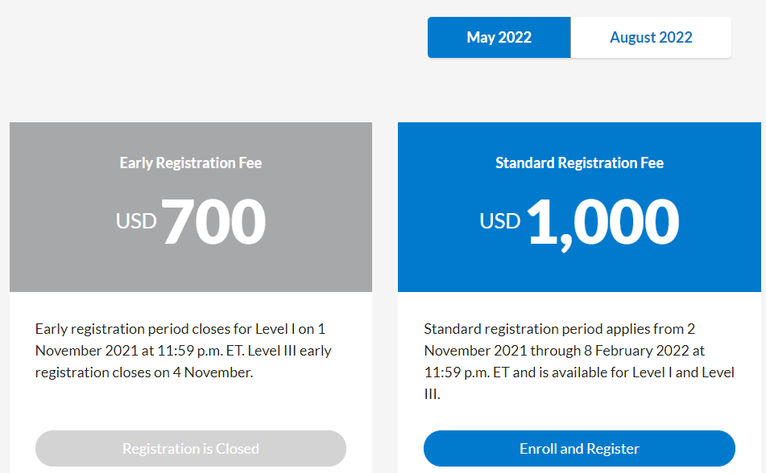Click the Early Registration Fee heading
This screenshot has height=473, width=766.
[x=191, y=162]
